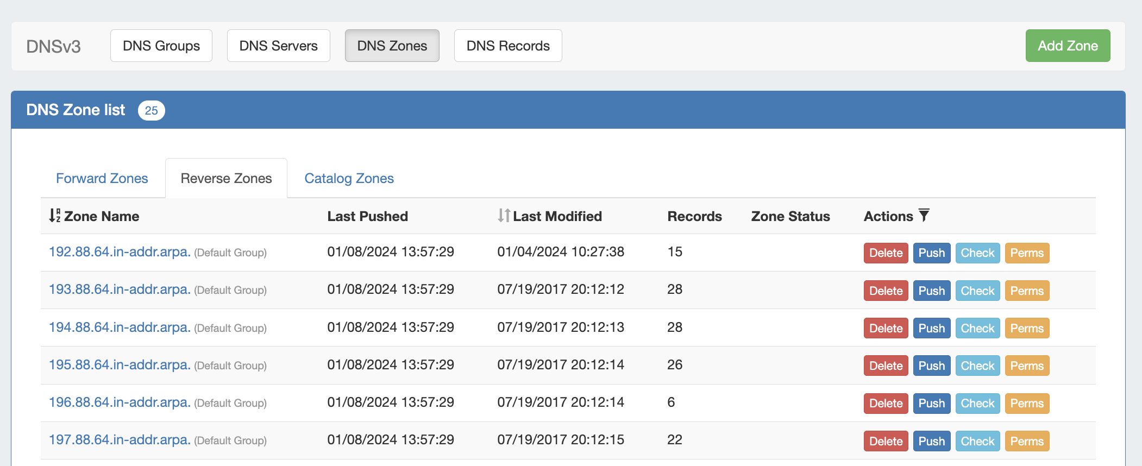Switch to the Forward Zones tab
This screenshot has width=1142, height=466.
(102, 178)
